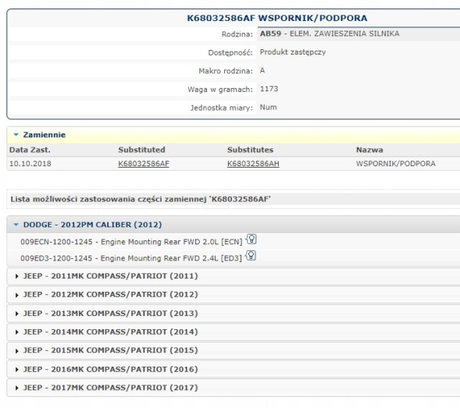
Task: Click WSPORNIK/PODPORA name cell in table
Action: point(396,164)
